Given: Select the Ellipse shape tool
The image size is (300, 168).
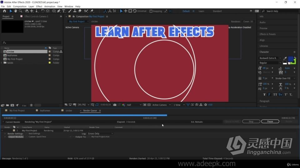Looking at the screenshot, I should click(54, 11).
